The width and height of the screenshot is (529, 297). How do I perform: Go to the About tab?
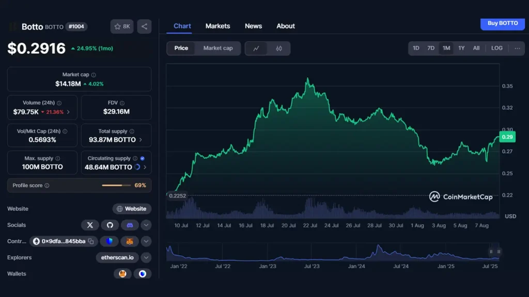pyautogui.click(x=285, y=26)
